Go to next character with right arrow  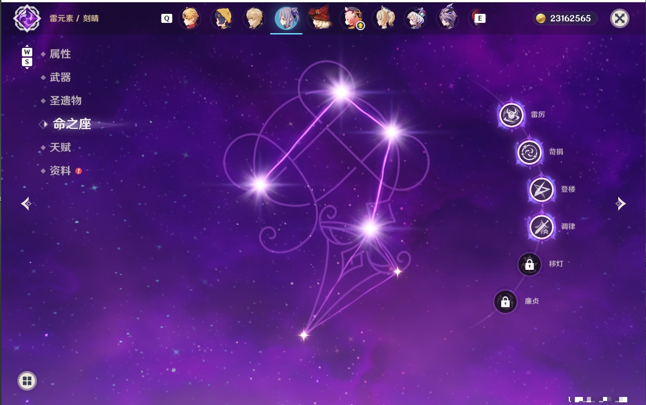pos(620,204)
